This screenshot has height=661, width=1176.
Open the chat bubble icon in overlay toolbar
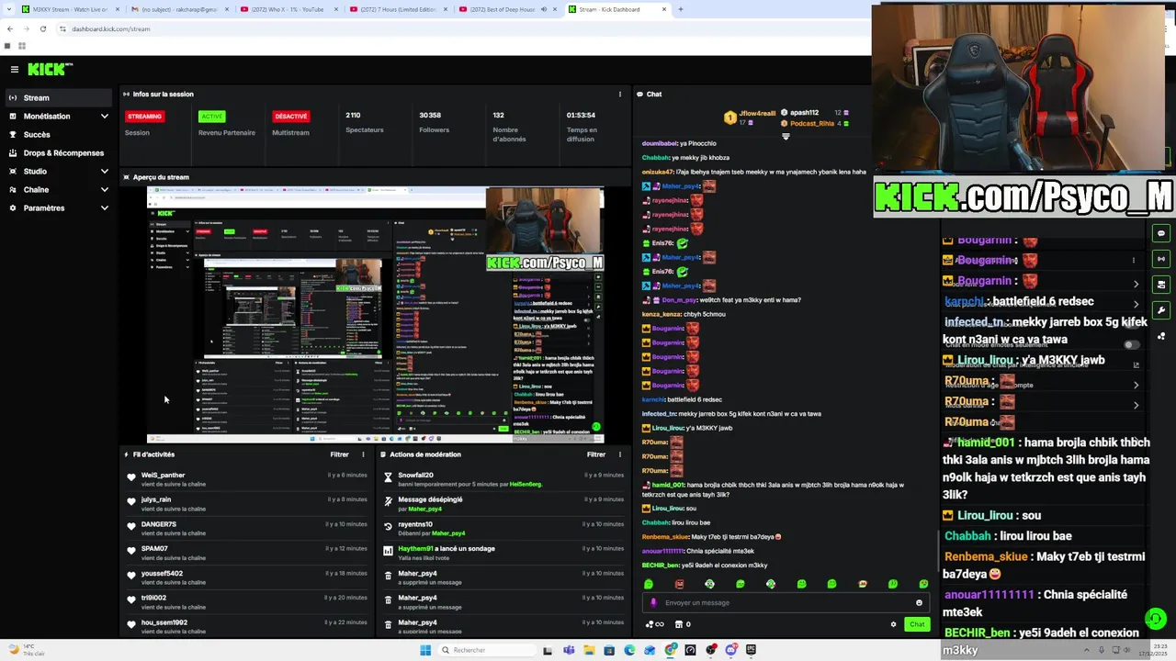point(1161,233)
